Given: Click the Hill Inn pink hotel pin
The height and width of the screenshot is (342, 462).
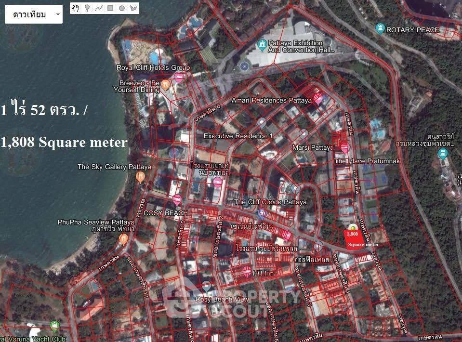Looking at the screenshot, I should click(x=247, y=271).
